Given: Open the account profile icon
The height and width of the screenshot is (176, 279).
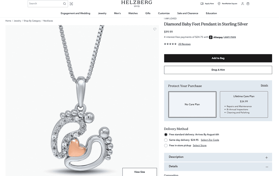Looking at the screenshot, I should click(243, 3).
